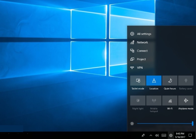The width and height of the screenshot is (196, 139).
Task: Click the Night light tile
Action: [138, 101]
